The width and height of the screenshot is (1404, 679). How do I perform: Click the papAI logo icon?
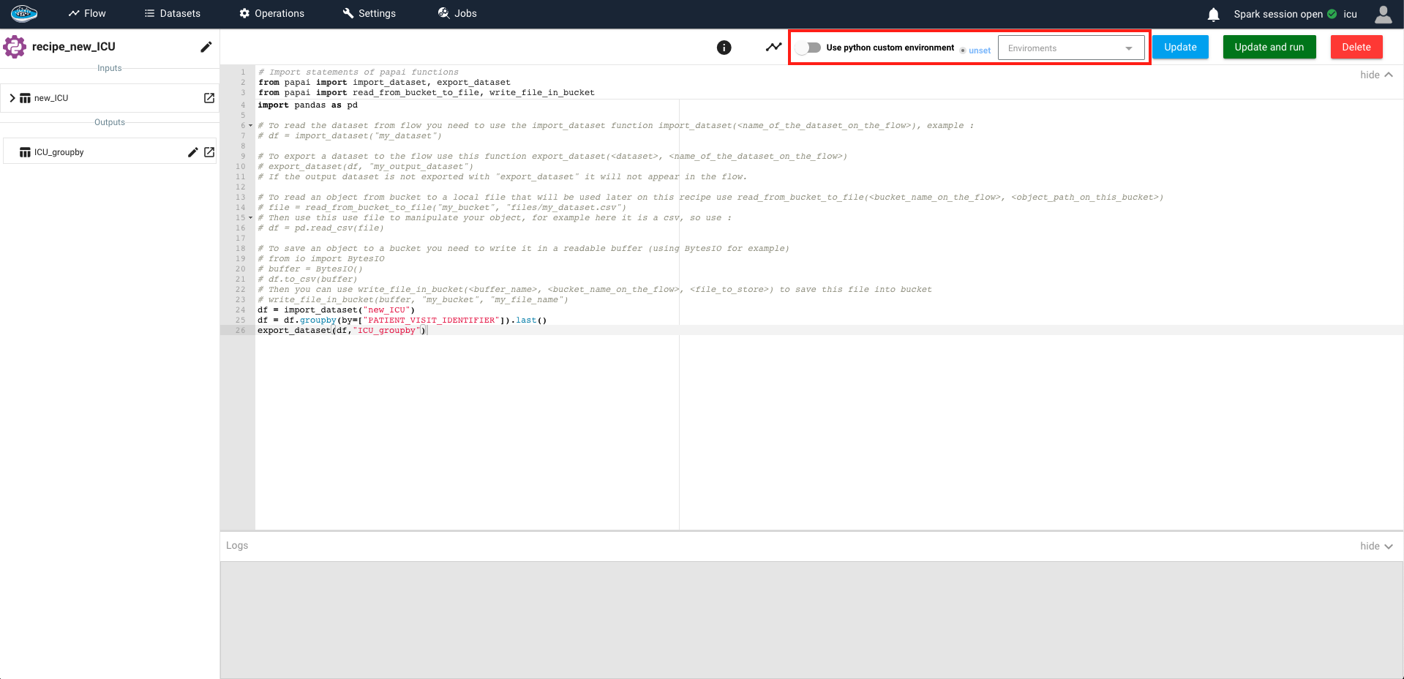tap(23, 13)
